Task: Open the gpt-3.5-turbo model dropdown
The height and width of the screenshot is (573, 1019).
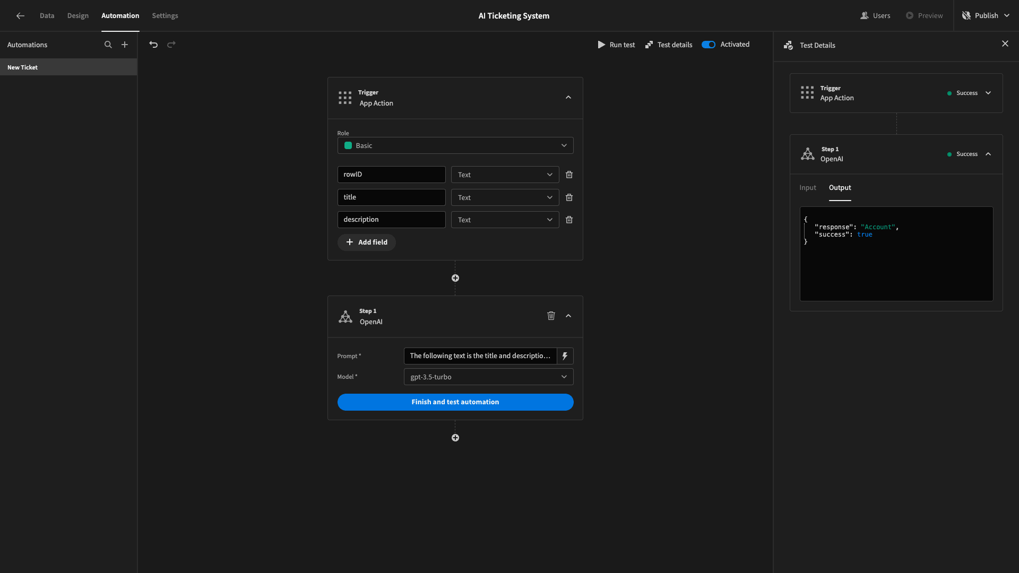Action: click(488, 377)
